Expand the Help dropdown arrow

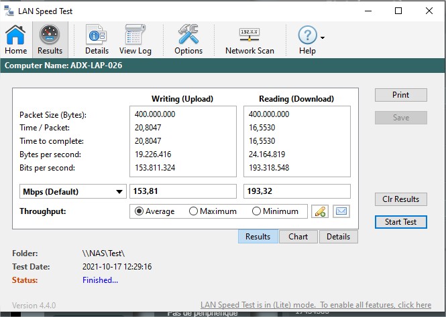[x=323, y=38]
